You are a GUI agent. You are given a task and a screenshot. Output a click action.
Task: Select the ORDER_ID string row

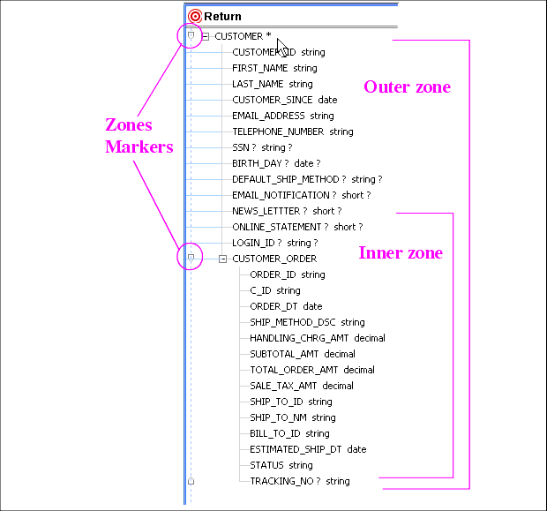(288, 274)
